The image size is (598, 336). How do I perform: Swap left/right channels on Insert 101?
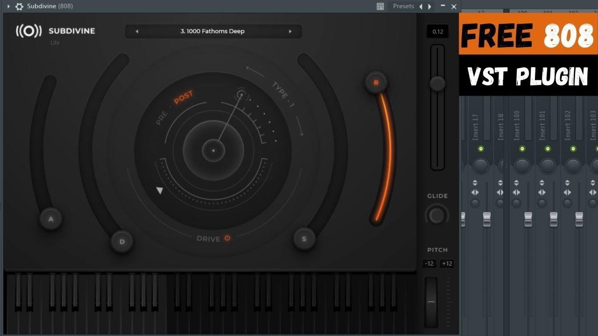542,192
